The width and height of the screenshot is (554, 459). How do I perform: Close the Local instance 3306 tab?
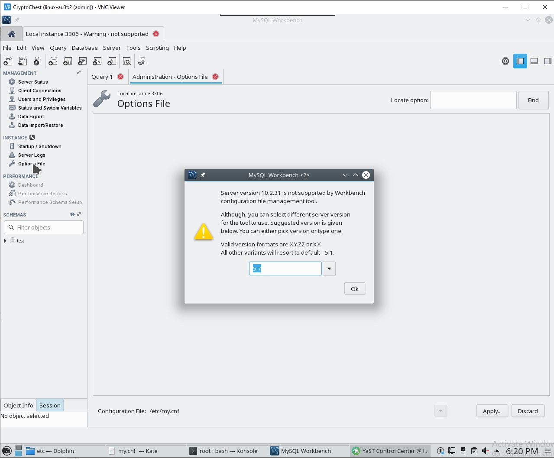click(x=156, y=34)
